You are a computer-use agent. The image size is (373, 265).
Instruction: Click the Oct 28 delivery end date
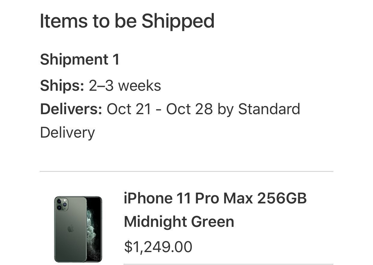click(x=189, y=109)
